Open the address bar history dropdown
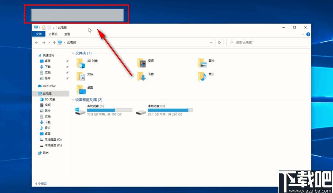 (x=212, y=42)
